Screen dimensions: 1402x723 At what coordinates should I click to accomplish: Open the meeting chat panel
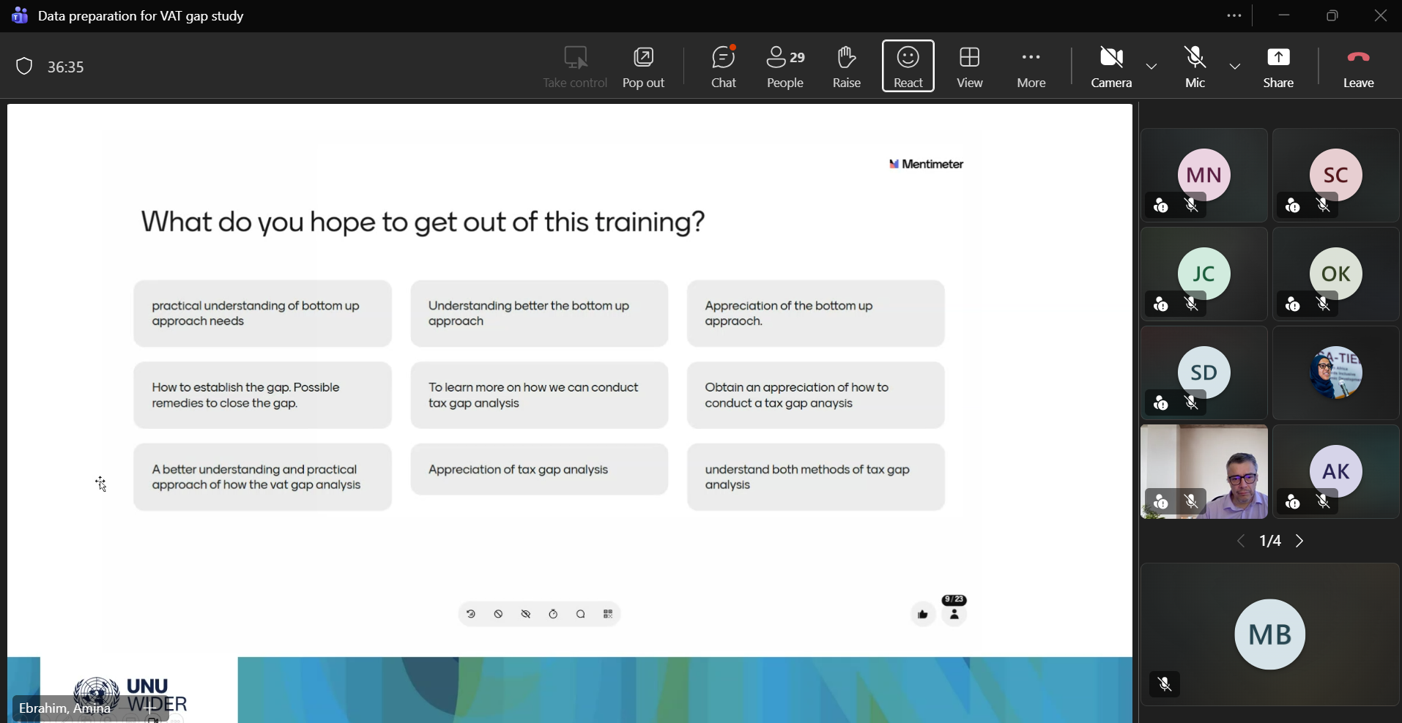724,67
